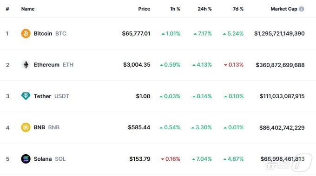Click Bitcoin's green 24h up arrow

[x=195, y=34]
